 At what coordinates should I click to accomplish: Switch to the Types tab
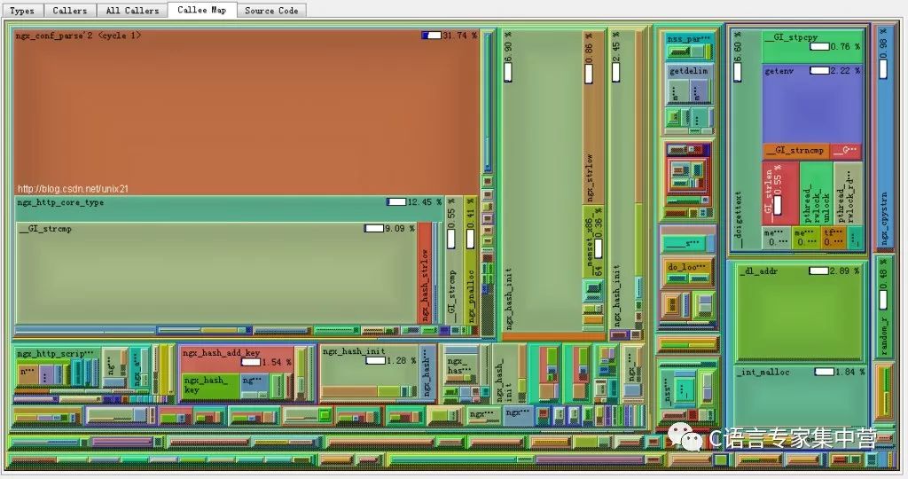(x=22, y=11)
